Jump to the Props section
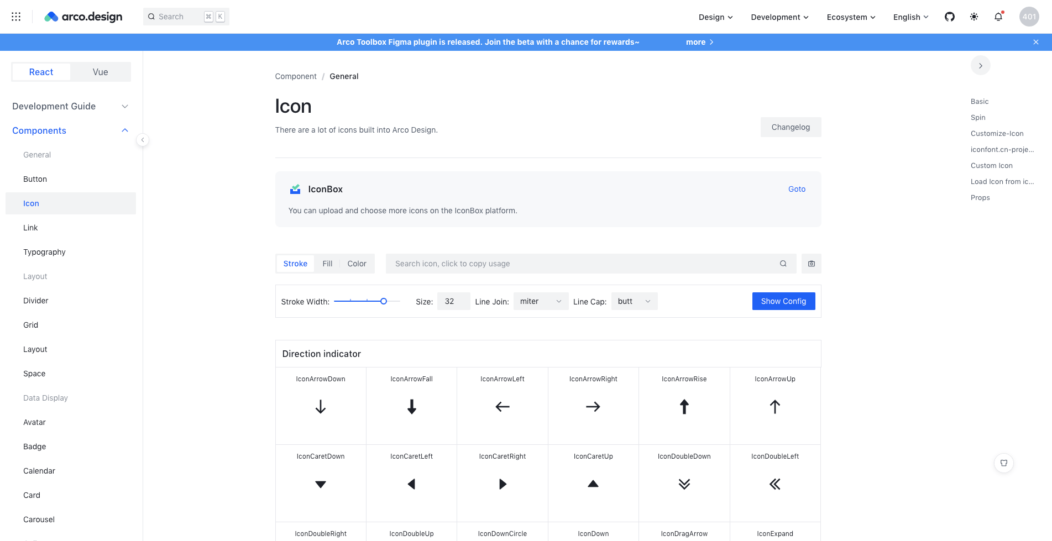The image size is (1052, 541). pyautogui.click(x=980, y=197)
